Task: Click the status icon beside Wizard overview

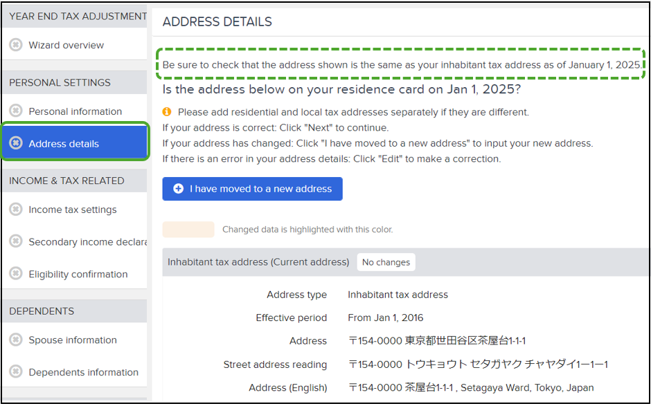Action: coord(16,45)
